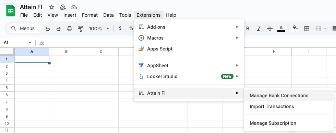Open the merge cells dropdown arrow
This screenshot has width=336, height=133.
coord(325,29)
